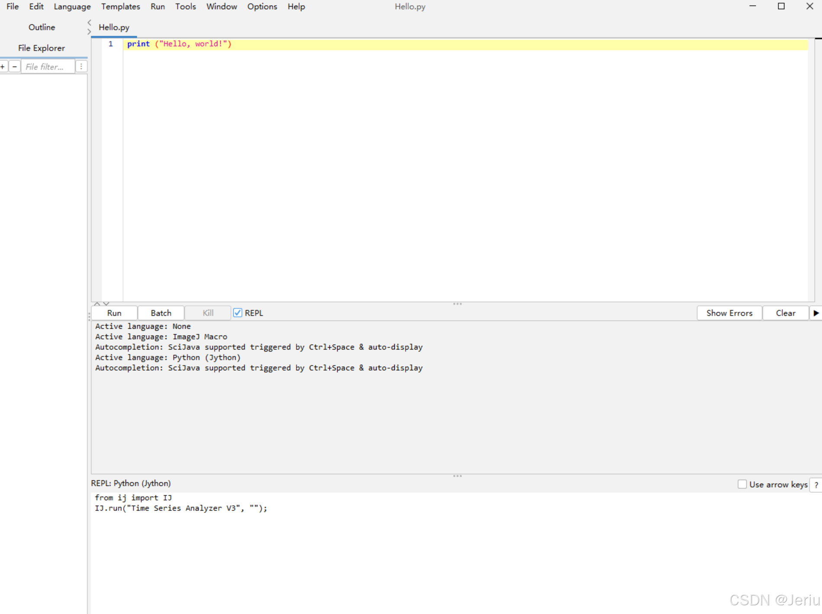Open the Outline panel
822x614 pixels.
[42, 27]
